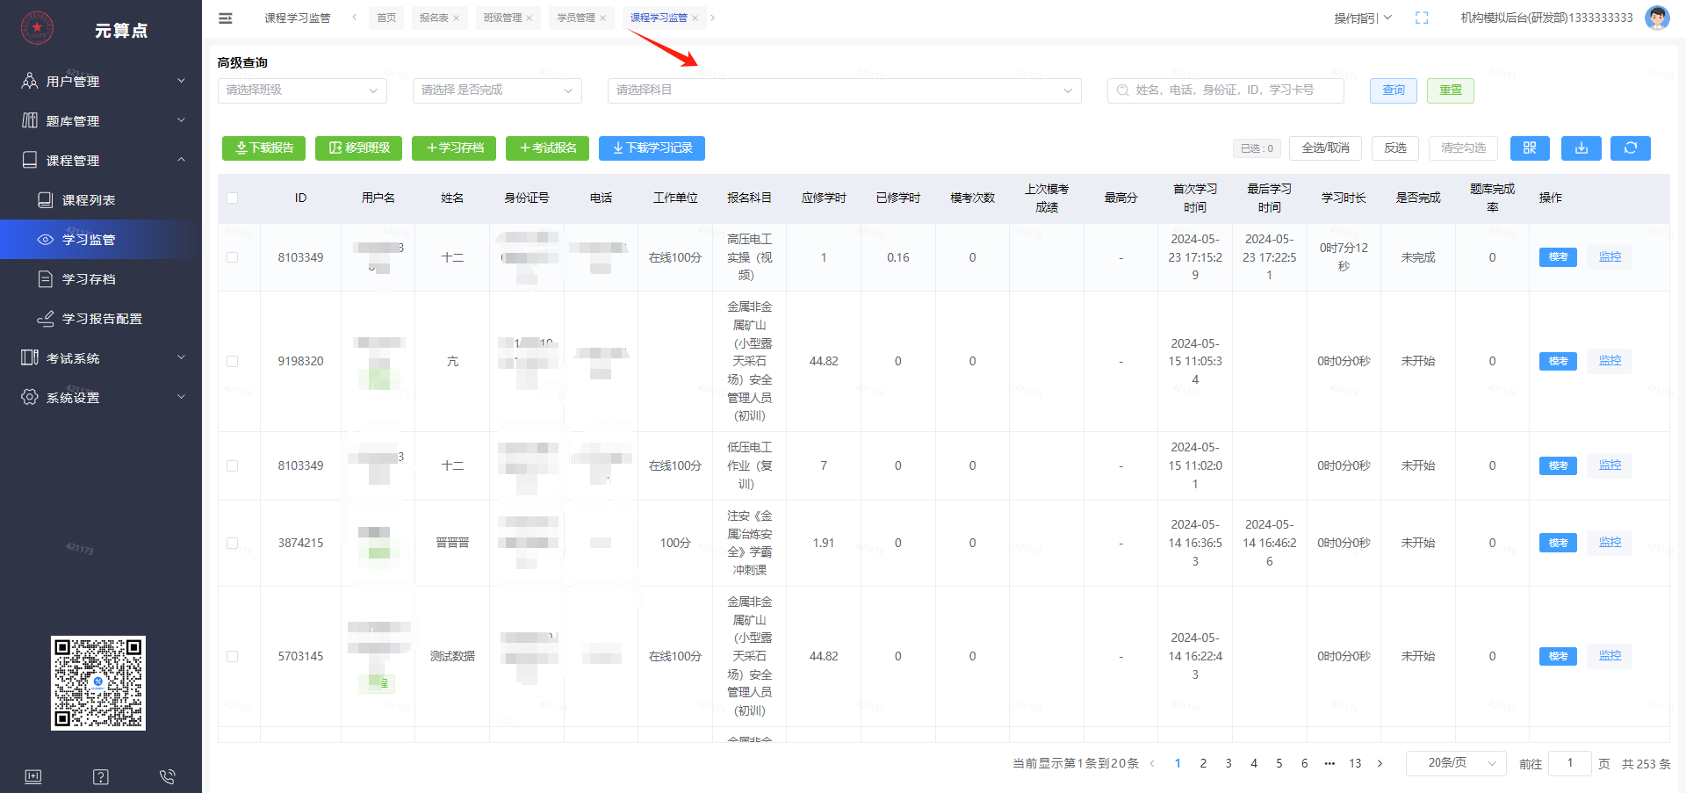Click the 反选 button

point(1395,148)
